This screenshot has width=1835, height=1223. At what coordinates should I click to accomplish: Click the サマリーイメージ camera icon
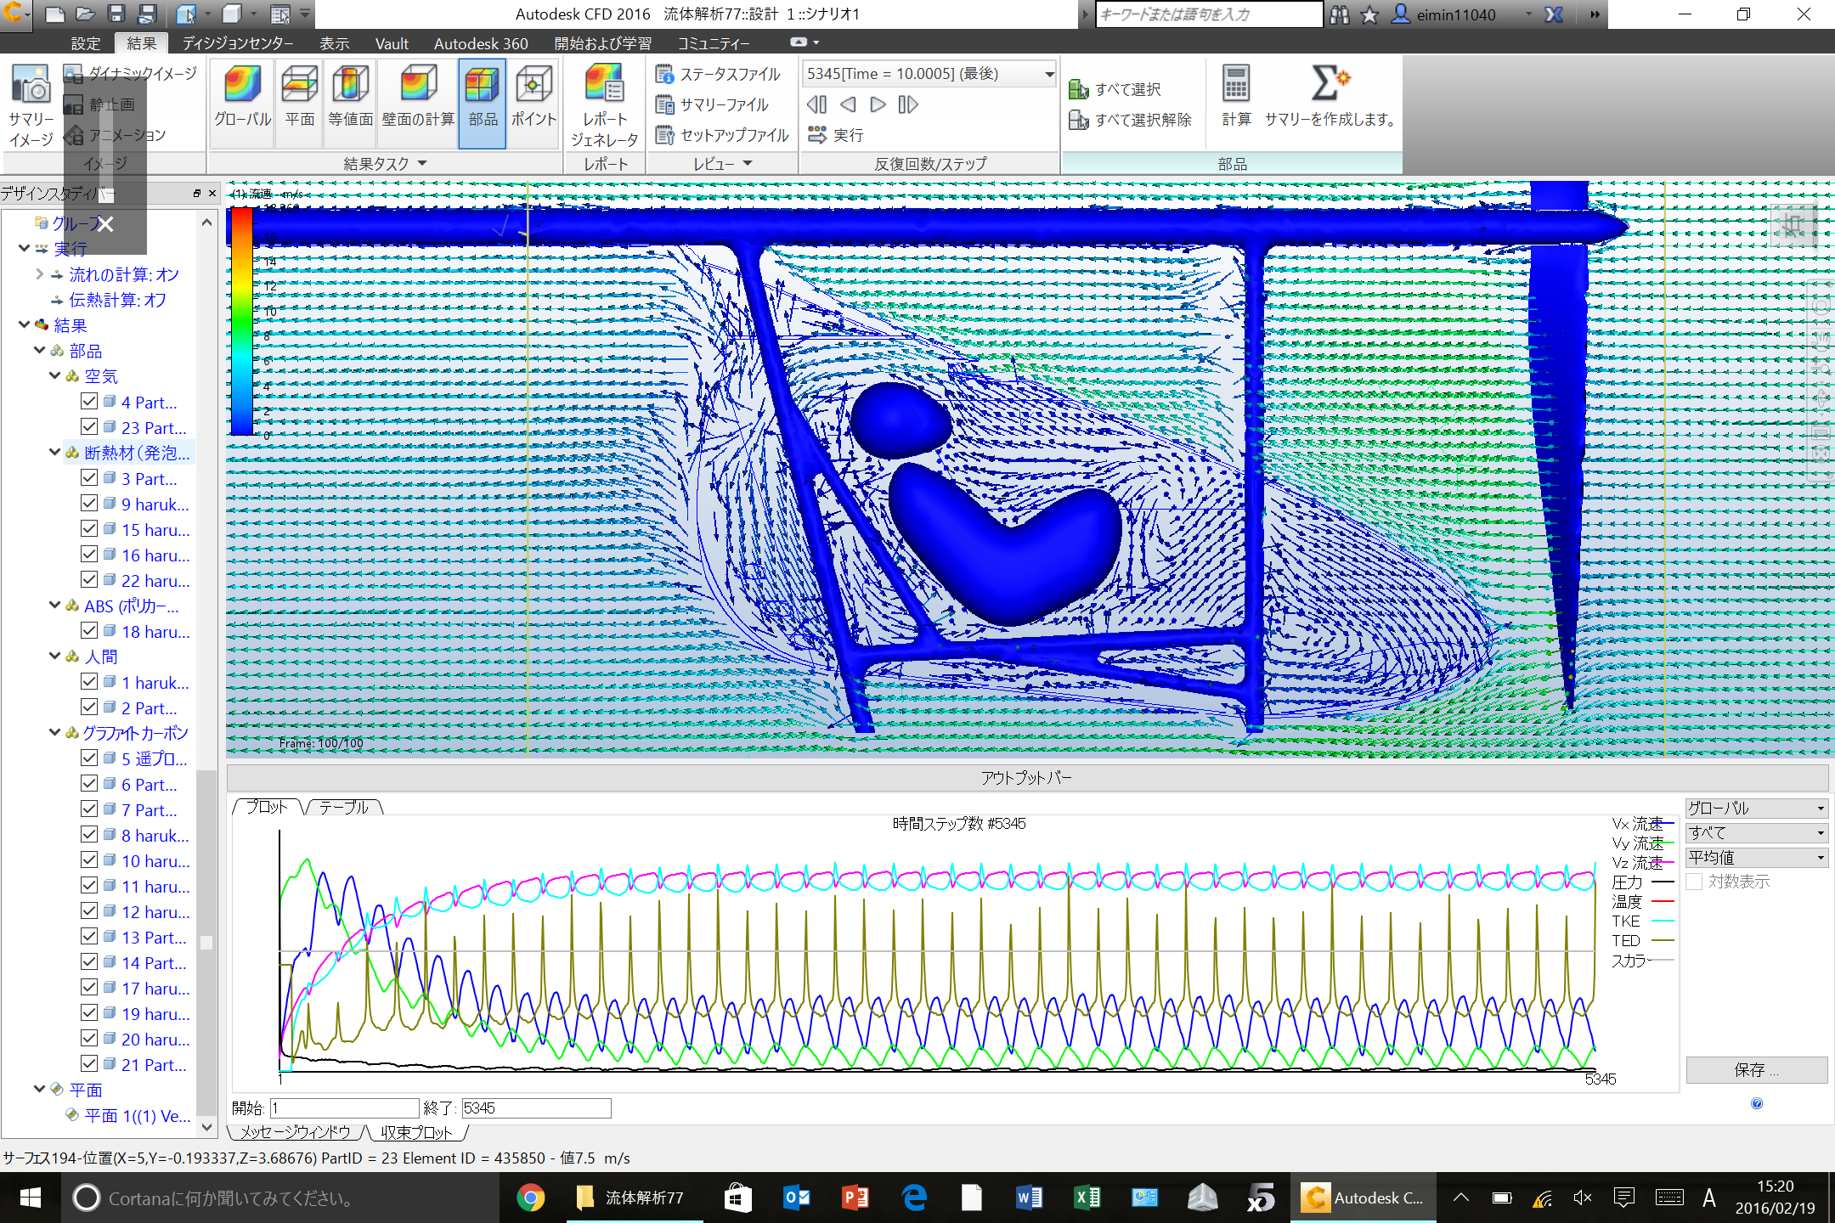click(x=31, y=85)
